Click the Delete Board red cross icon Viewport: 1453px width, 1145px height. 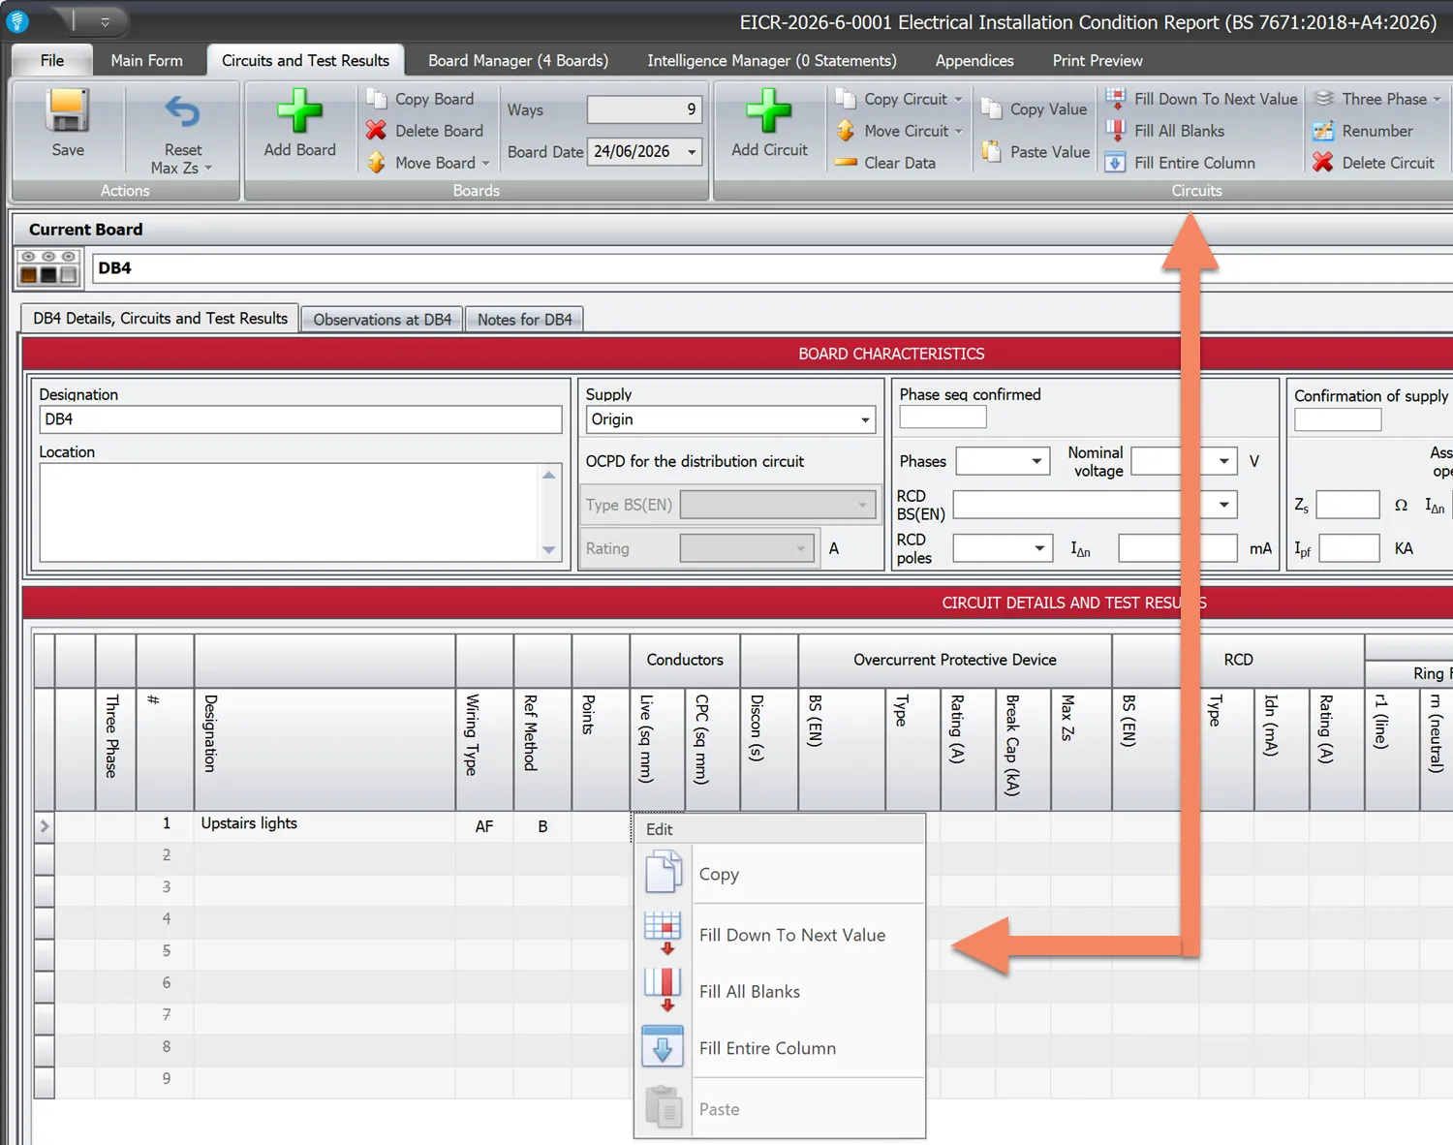377,130
